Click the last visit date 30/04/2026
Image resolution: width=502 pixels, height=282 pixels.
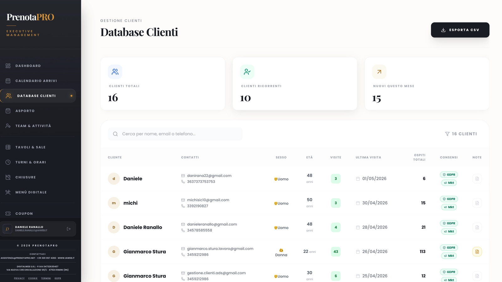[x=375, y=203]
